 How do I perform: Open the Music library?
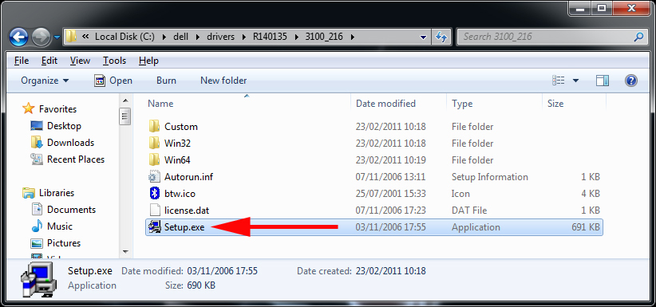tap(59, 226)
